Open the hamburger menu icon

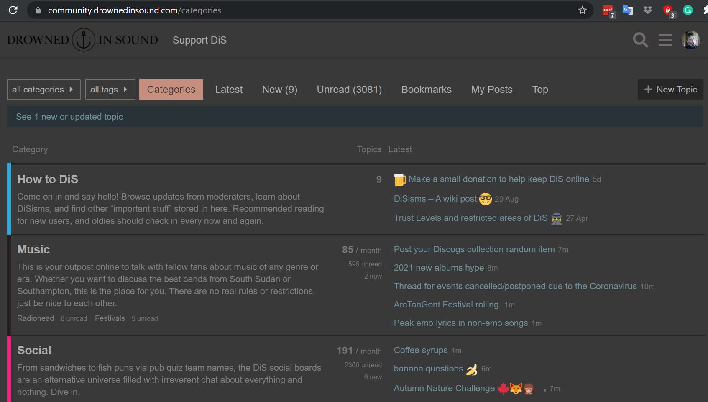coord(666,40)
